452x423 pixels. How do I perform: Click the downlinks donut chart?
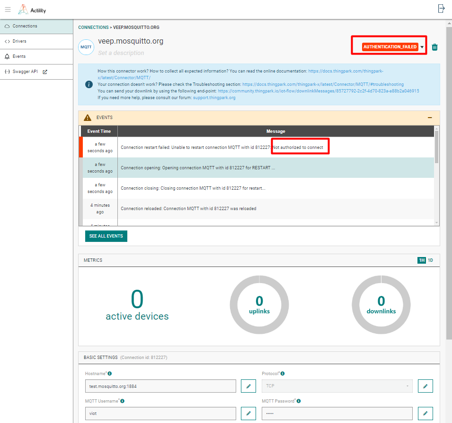(x=381, y=304)
